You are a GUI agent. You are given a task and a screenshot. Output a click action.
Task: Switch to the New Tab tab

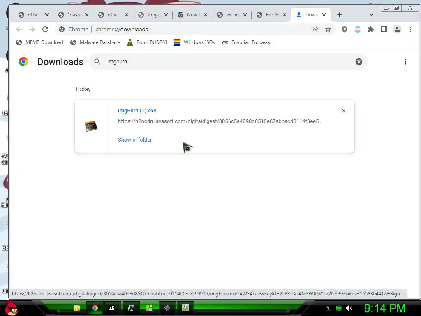(188, 15)
